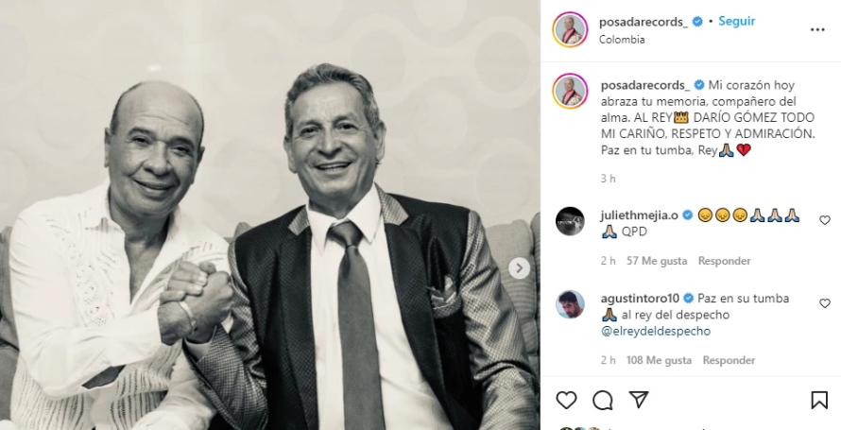
Task: Click the black-and-white post photo
Action: [x=270, y=215]
